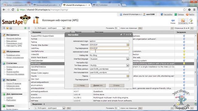Maximize the Настройки dialog

click(x=127, y=35)
